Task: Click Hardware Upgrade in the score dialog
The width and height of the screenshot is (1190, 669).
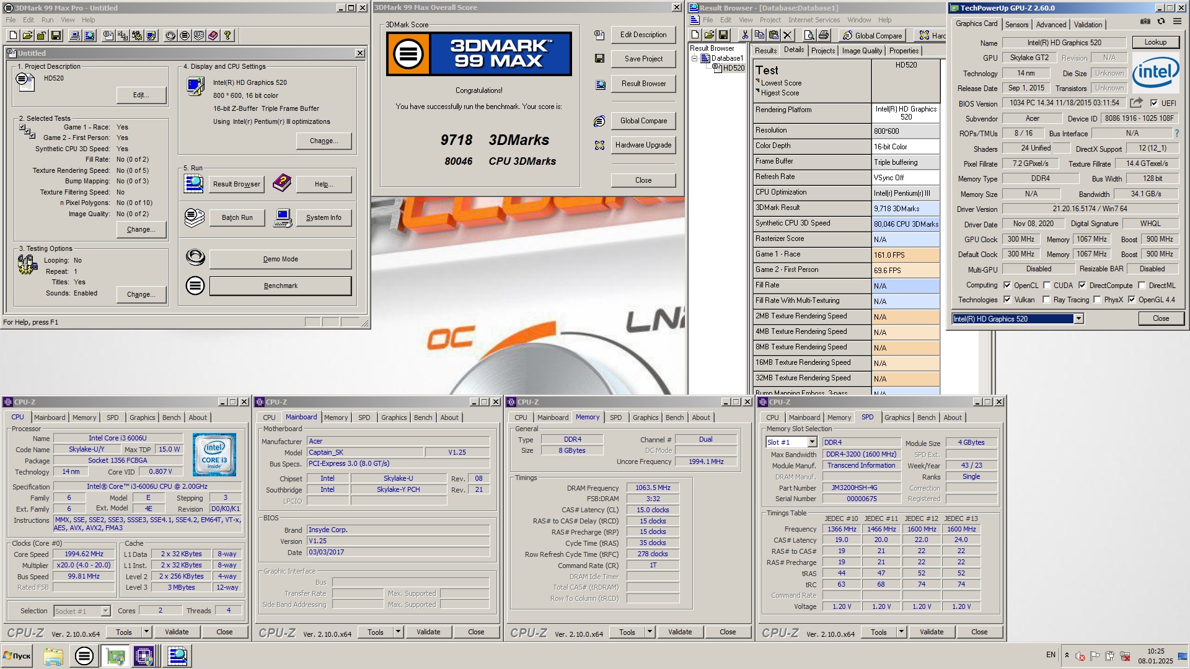Action: tap(643, 145)
